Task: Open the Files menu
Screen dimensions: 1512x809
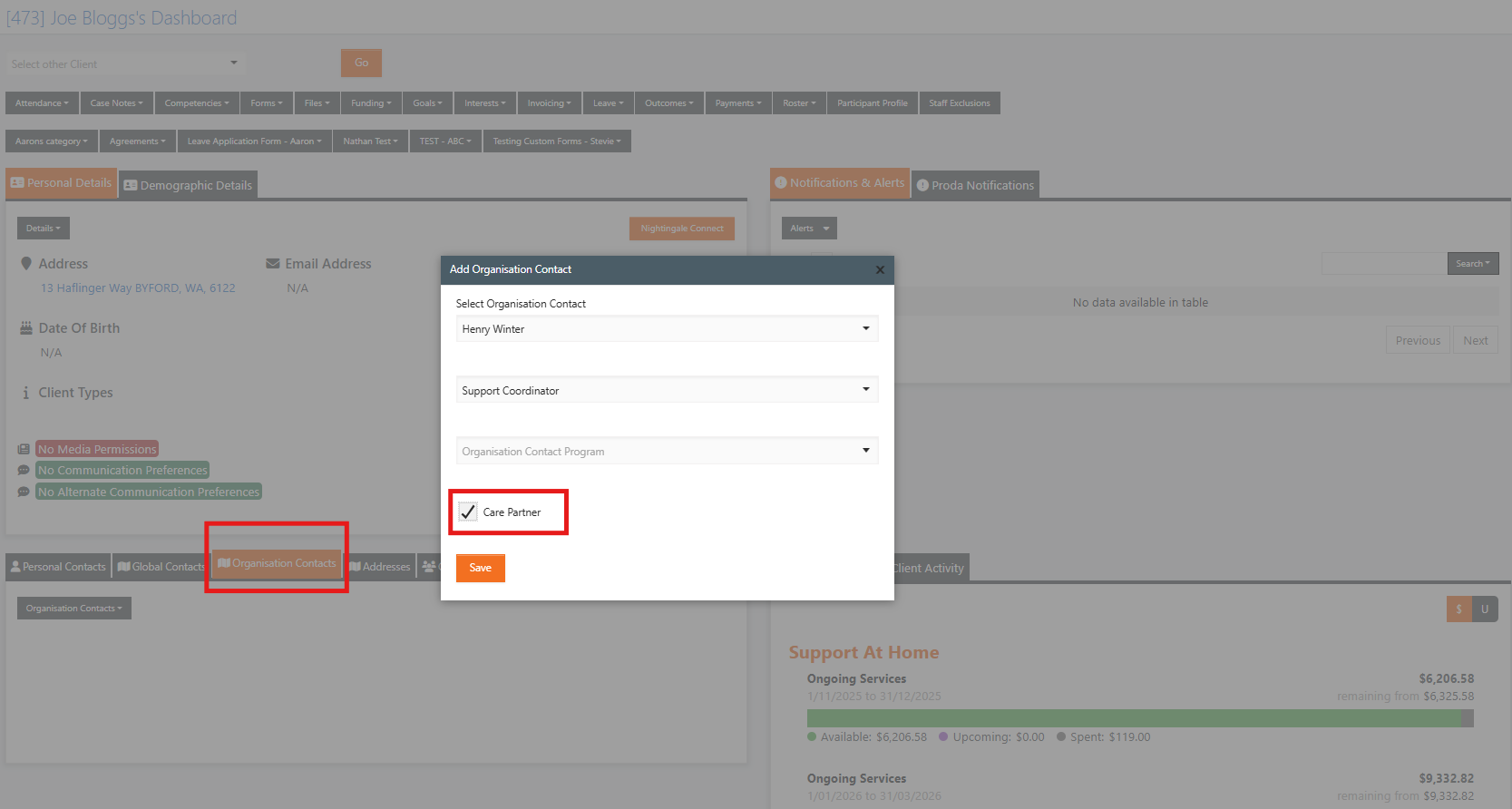Action: tap(317, 103)
